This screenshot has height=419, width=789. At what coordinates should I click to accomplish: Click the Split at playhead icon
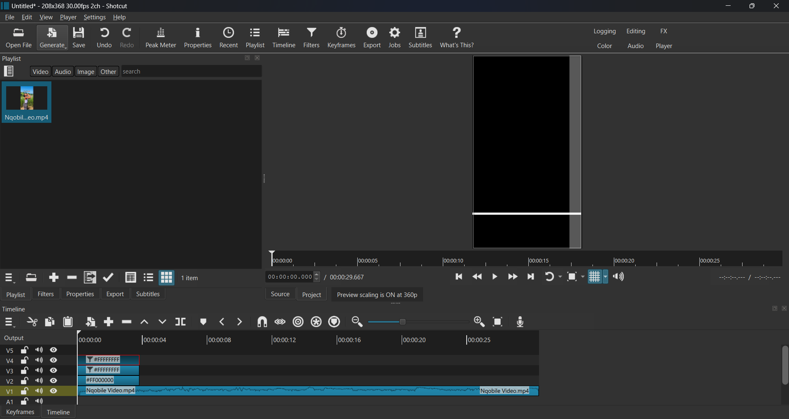pos(180,322)
